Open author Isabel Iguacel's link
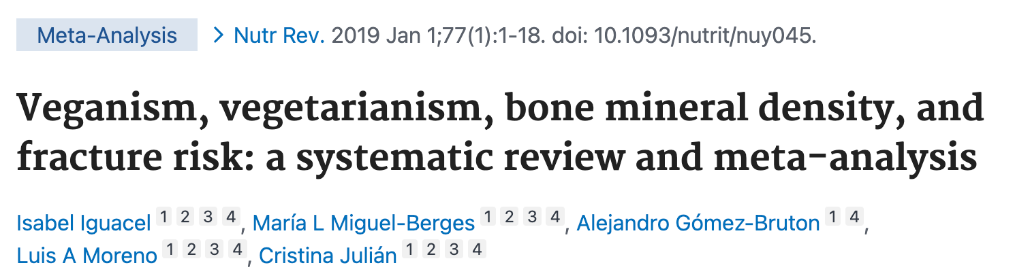This screenshot has height=276, width=1015. 84,222
